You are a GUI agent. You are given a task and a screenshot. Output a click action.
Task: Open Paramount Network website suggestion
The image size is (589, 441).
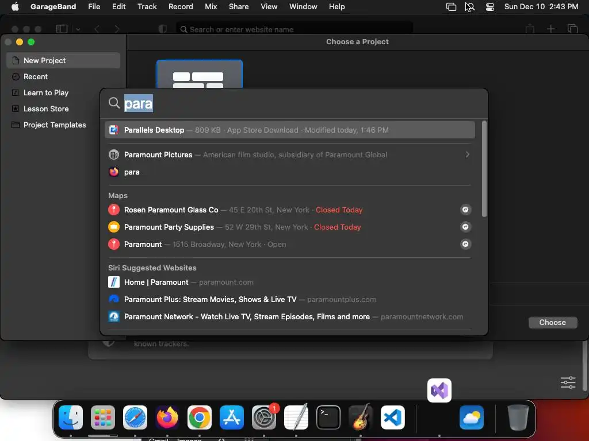pyautogui.click(x=290, y=316)
